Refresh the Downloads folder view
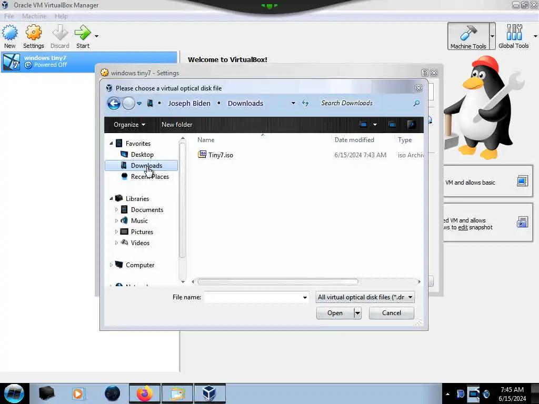Viewport: 539px width, 404px height. tap(305, 103)
